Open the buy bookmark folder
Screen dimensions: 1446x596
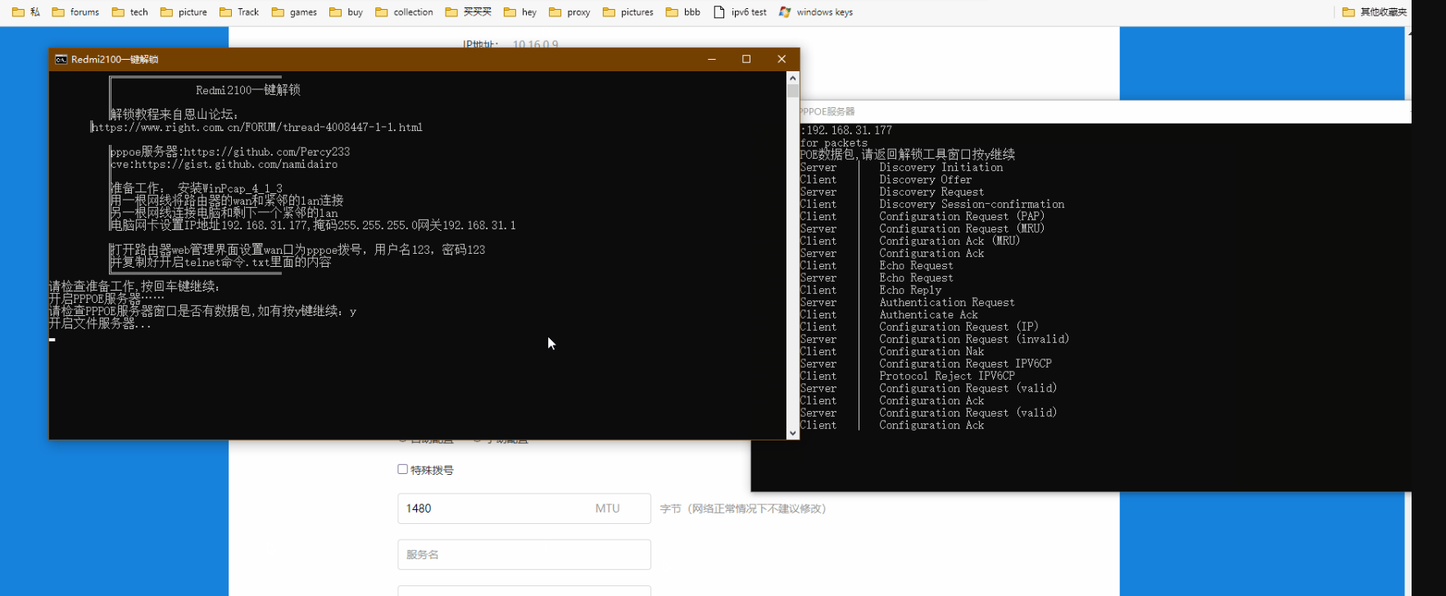coord(346,12)
